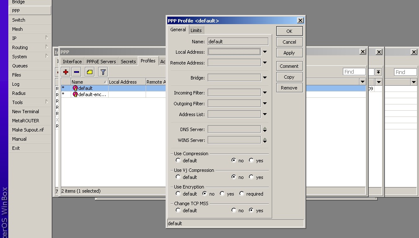Image resolution: width=419 pixels, height=238 pixels.
Task: Choose 'no' under Change TCP MSS
Action: click(234, 210)
